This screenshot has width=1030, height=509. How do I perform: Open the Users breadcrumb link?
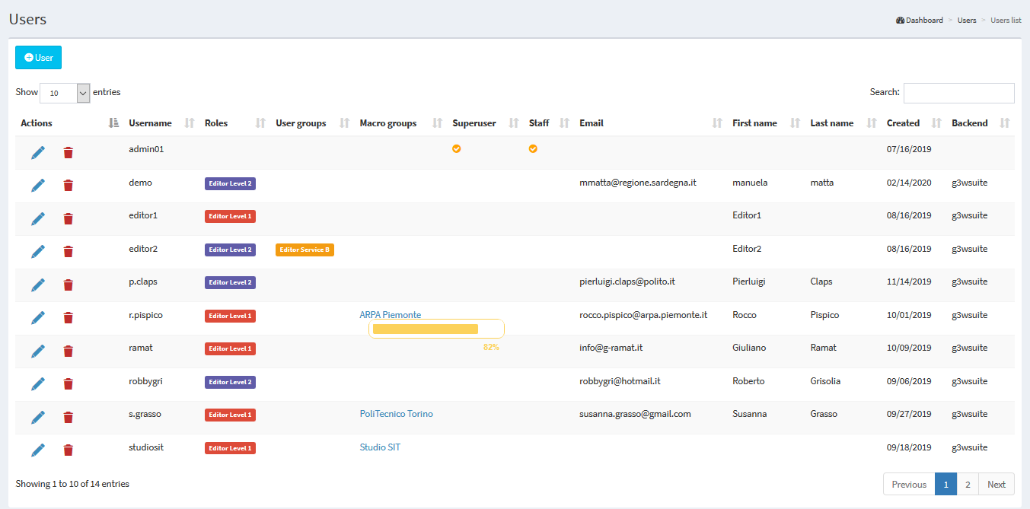pyautogui.click(x=967, y=21)
